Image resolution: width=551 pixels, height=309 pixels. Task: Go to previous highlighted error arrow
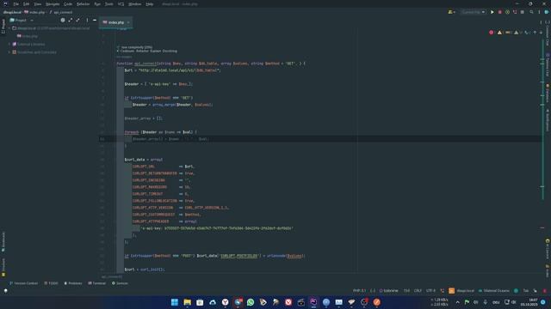[535, 33]
